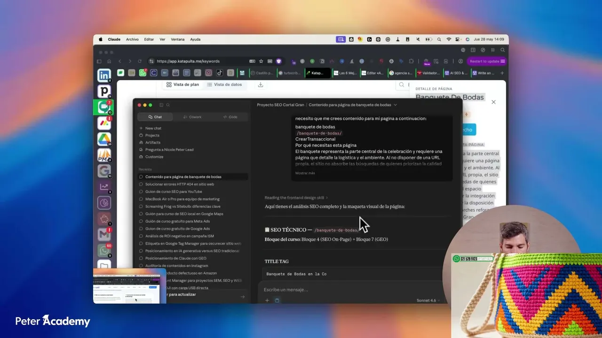
Task: Open Proyecto SEO Cortal Gran breadcrumb
Action: click(280, 105)
